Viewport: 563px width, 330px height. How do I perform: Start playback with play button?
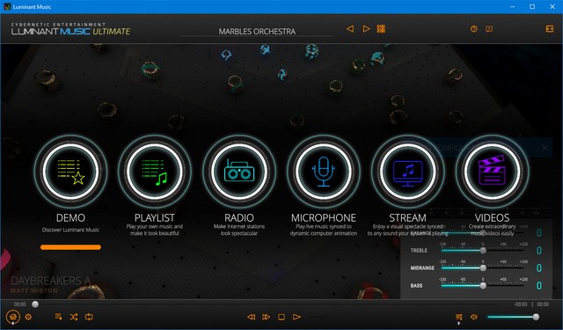click(x=296, y=317)
